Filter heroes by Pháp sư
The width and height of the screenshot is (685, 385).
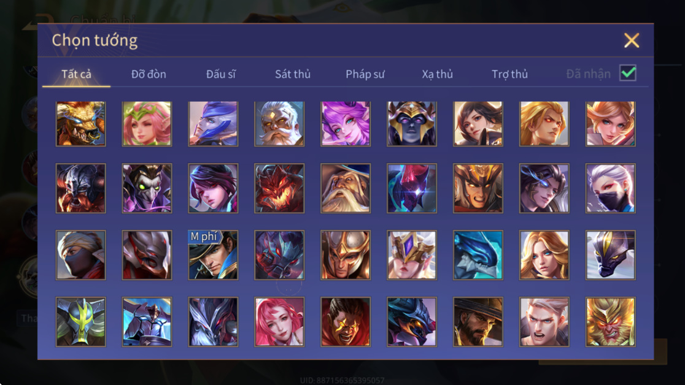(365, 74)
